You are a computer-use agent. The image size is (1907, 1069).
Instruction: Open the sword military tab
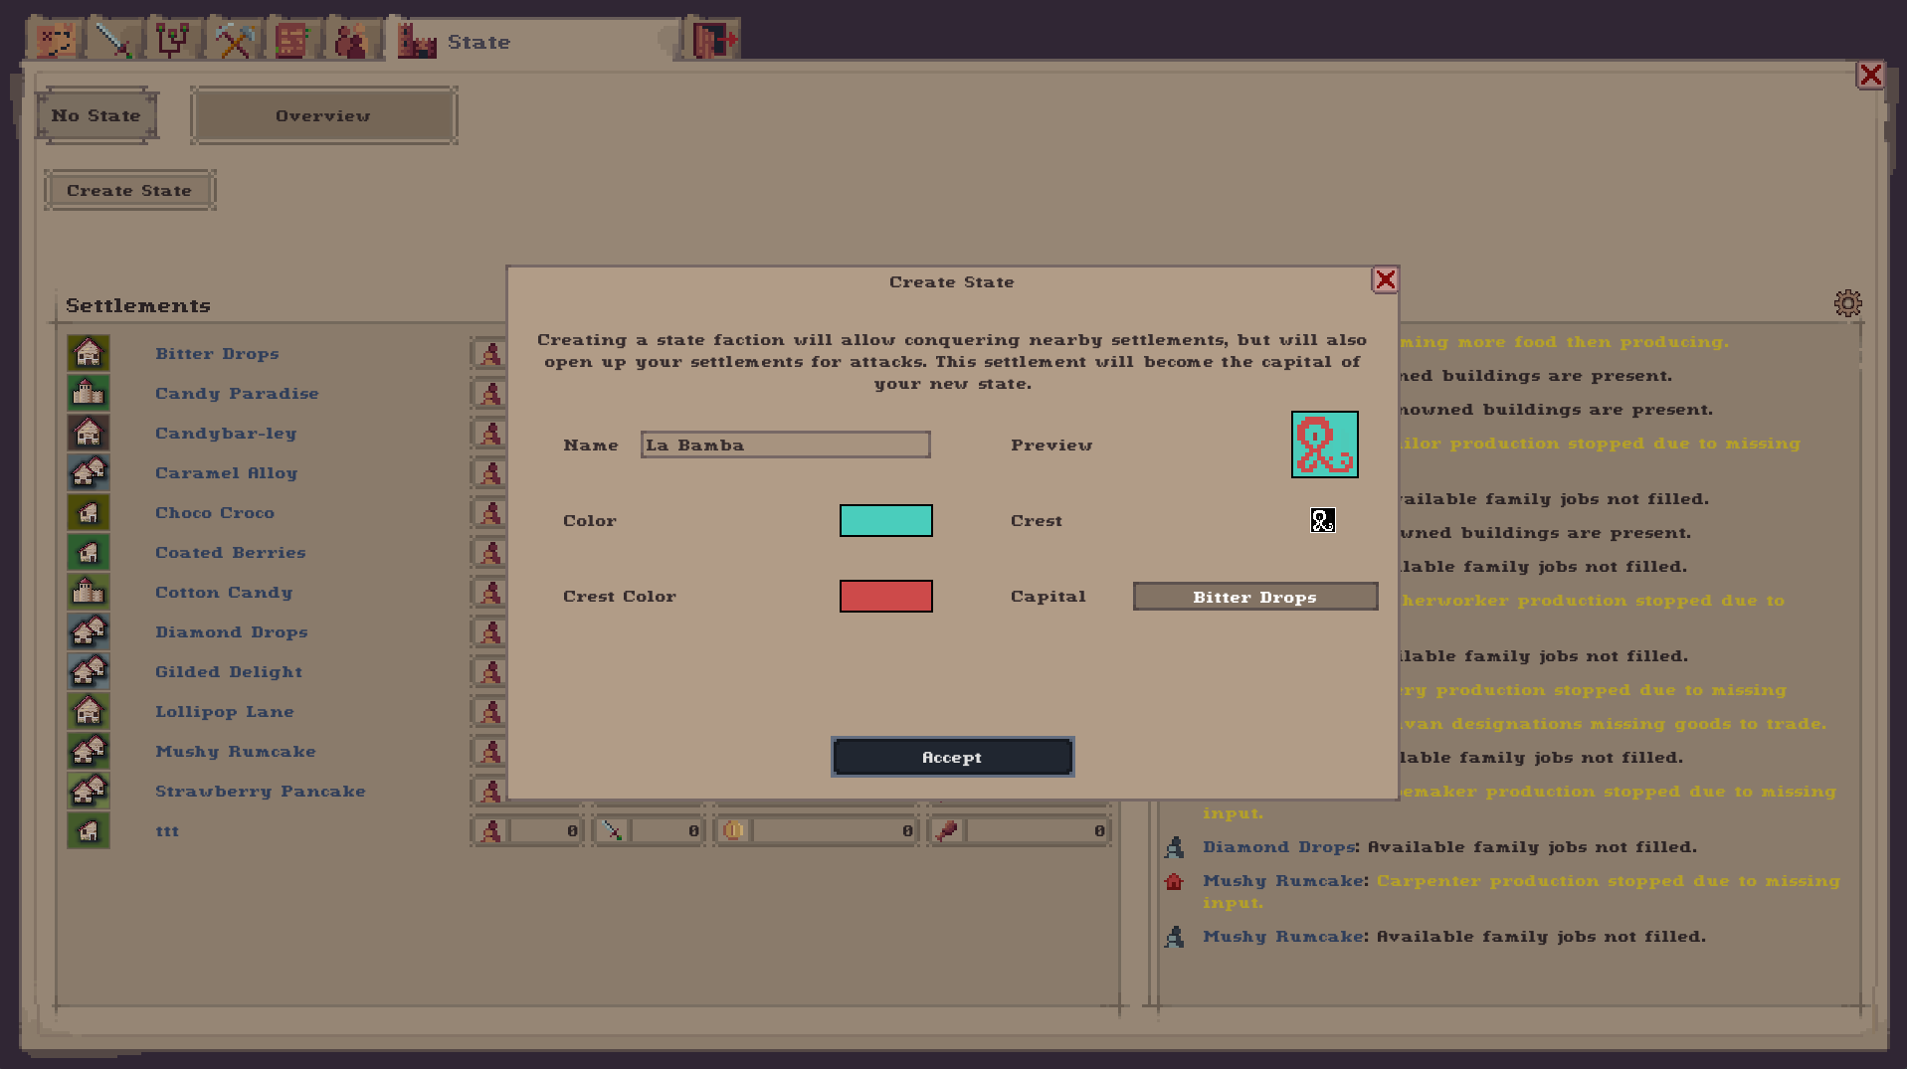click(x=113, y=41)
